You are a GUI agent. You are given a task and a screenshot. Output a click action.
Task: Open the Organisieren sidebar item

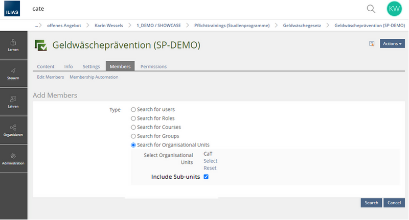(13, 130)
